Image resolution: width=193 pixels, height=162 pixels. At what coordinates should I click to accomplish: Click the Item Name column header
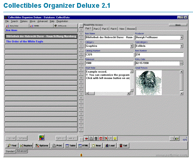[41, 30]
